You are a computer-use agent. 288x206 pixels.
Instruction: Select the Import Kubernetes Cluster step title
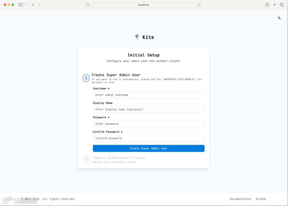coord(119,158)
